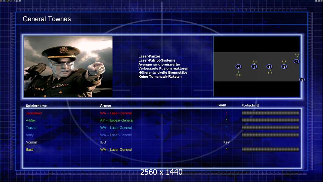This screenshot has height=182, width=323.
Task: Select player name Andy
Action: [30, 135]
